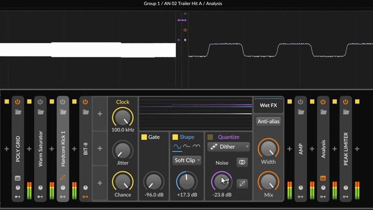Enable the AMP power button
The image size is (373, 210).
pos(301,102)
